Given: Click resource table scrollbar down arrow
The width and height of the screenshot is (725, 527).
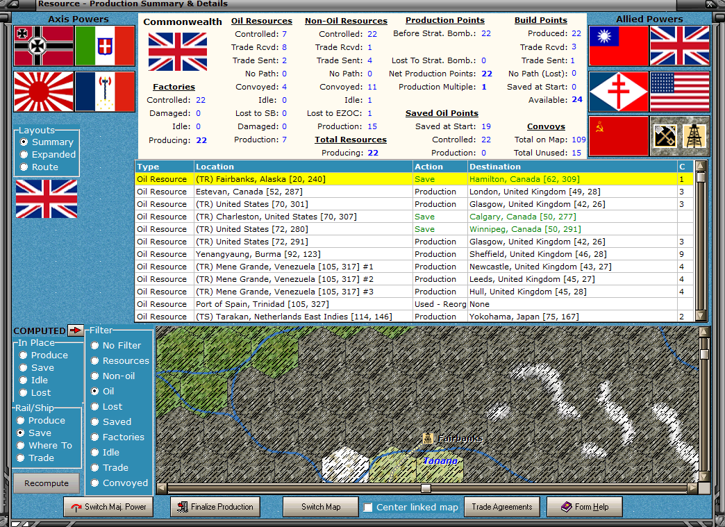Looking at the screenshot, I should pos(701,316).
